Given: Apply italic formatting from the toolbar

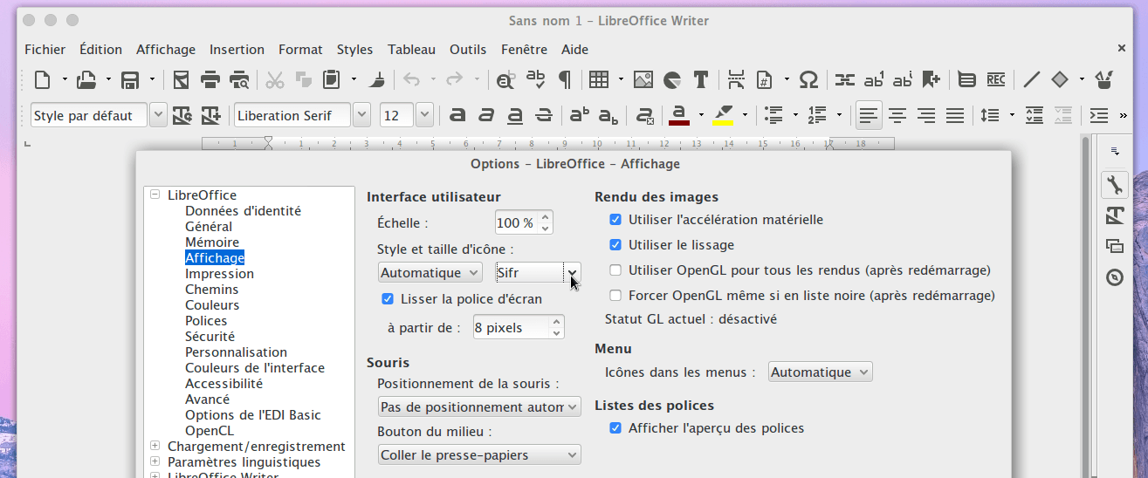Looking at the screenshot, I should (486, 115).
